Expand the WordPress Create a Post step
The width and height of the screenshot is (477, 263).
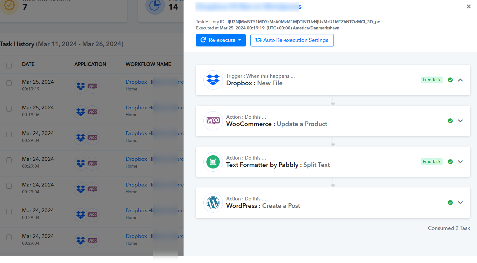pos(461,203)
